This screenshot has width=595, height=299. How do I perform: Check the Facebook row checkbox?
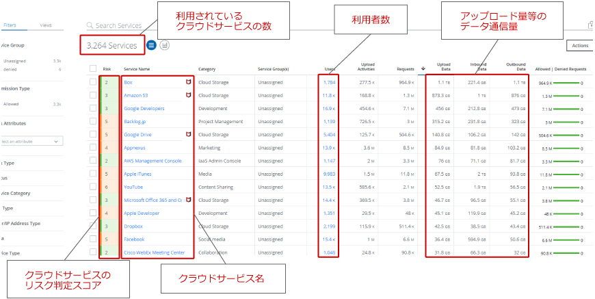click(93, 239)
